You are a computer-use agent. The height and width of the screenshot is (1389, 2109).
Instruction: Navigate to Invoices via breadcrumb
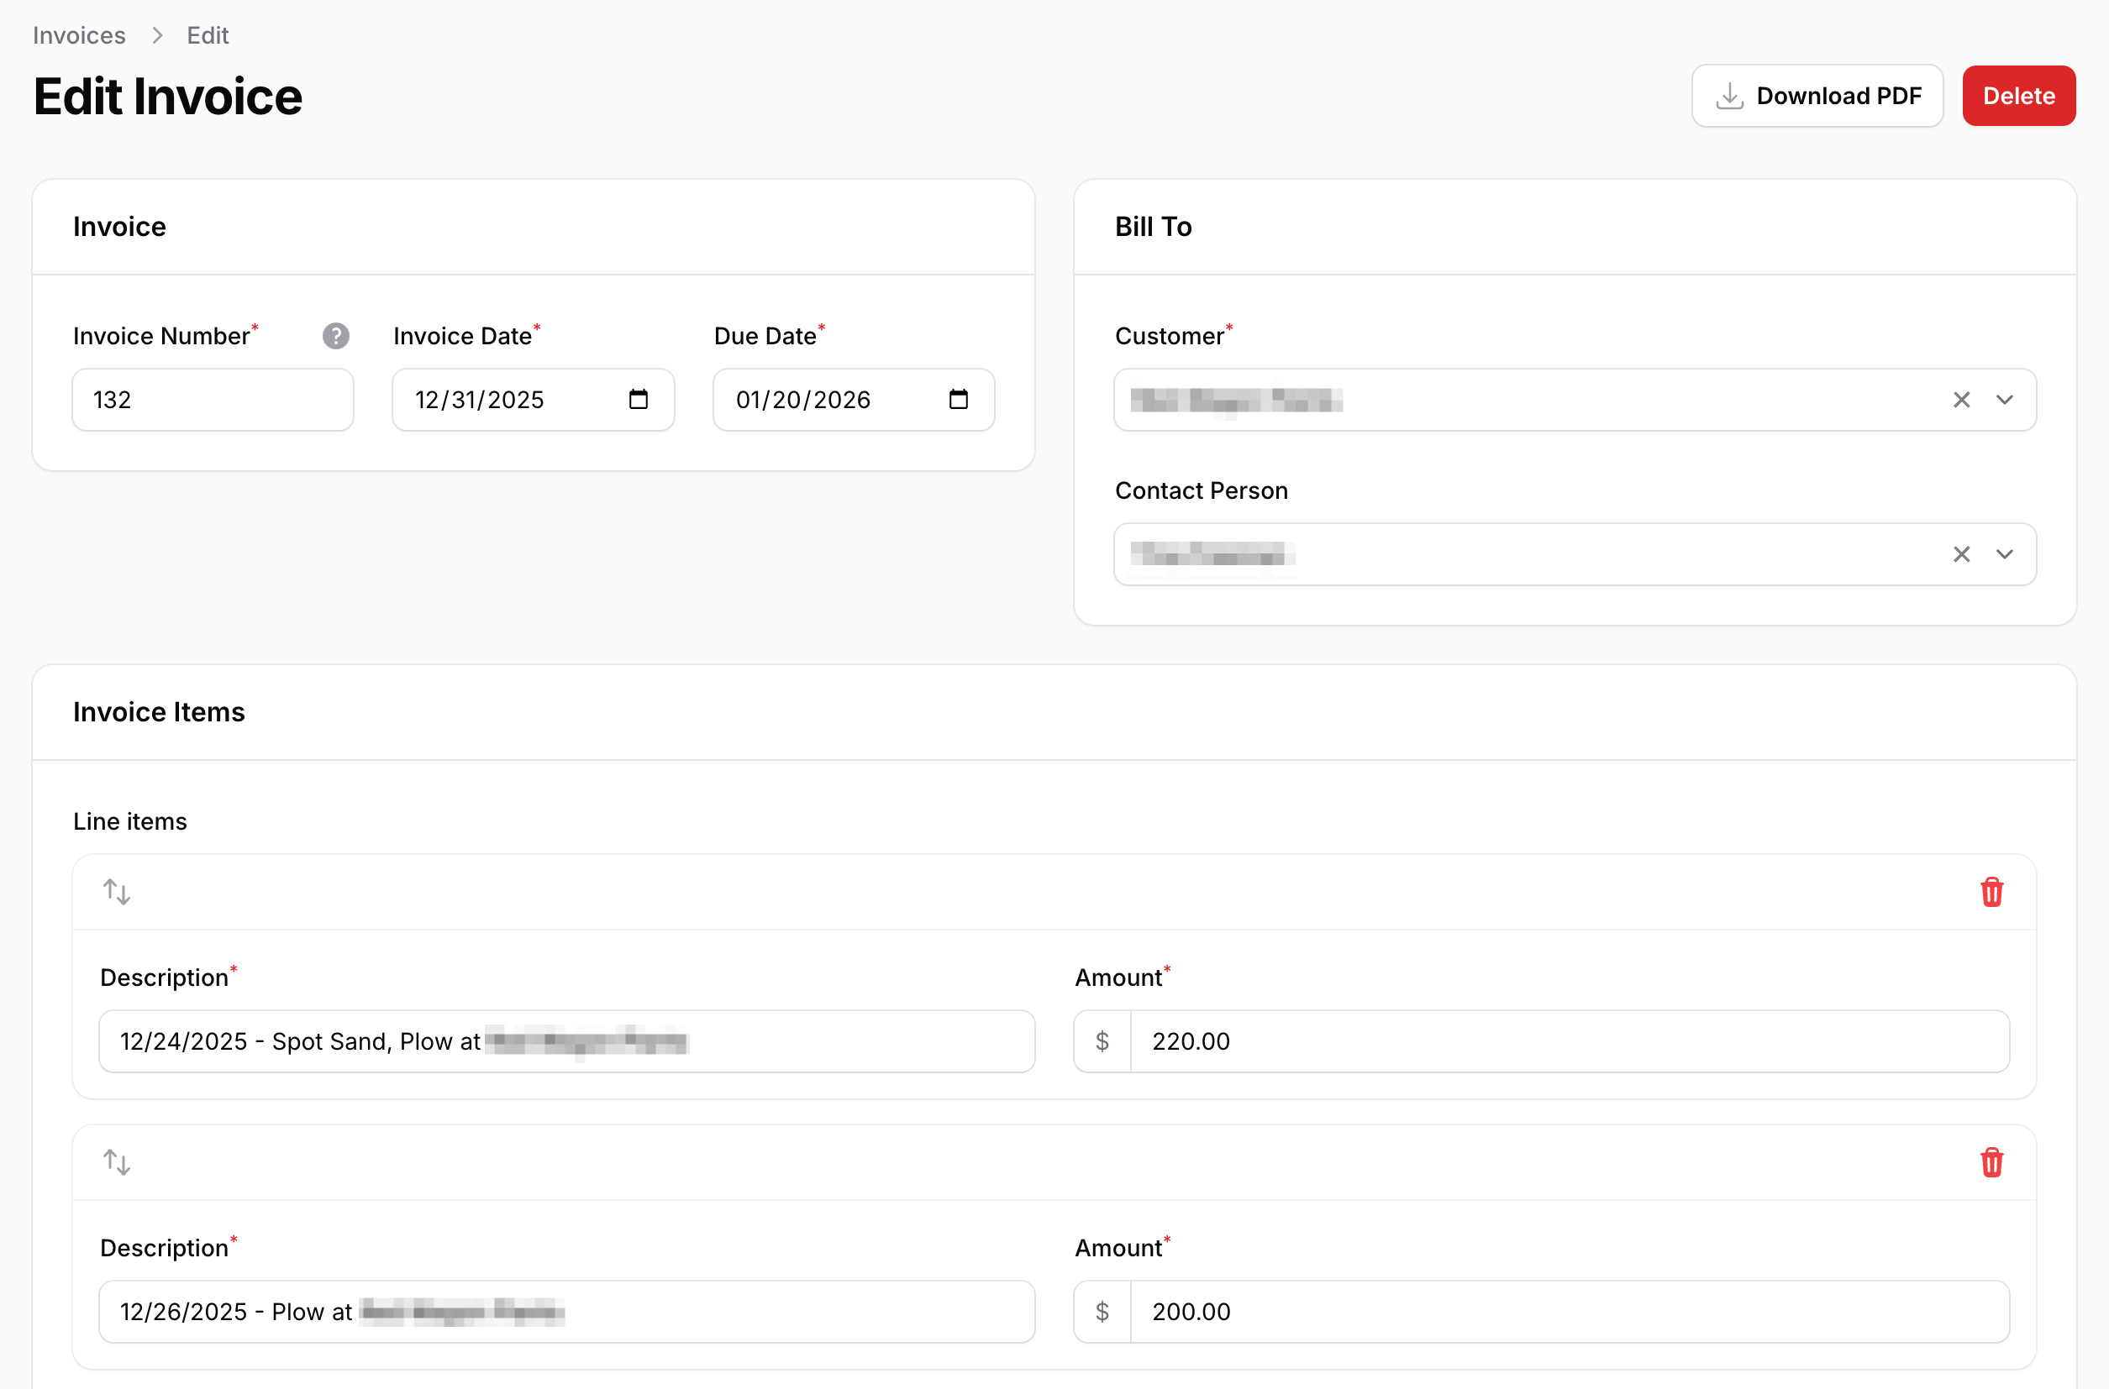pyautogui.click(x=79, y=34)
